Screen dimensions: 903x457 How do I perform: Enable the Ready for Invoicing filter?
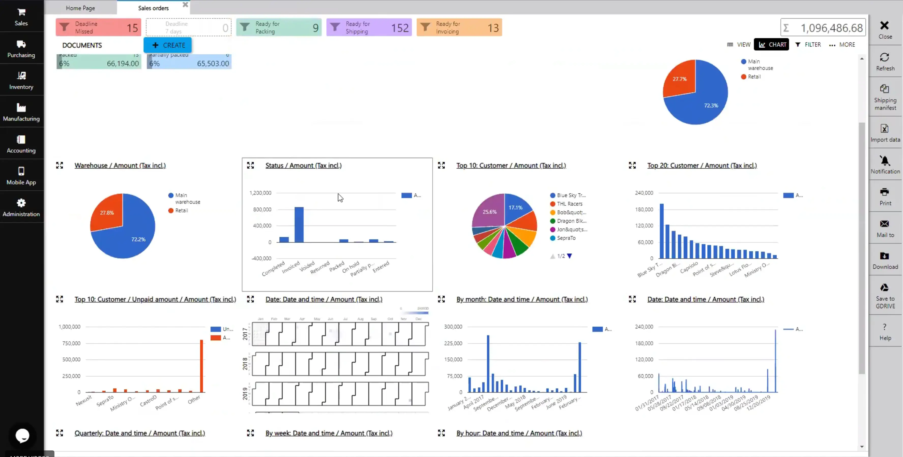point(459,27)
